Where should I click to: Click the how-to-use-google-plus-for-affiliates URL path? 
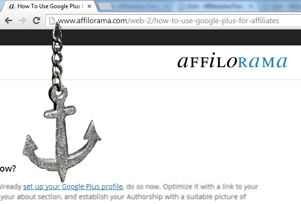point(216,21)
